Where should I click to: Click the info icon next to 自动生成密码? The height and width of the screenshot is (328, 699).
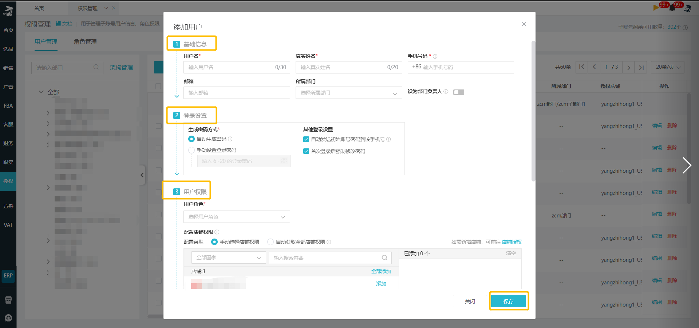click(x=230, y=139)
